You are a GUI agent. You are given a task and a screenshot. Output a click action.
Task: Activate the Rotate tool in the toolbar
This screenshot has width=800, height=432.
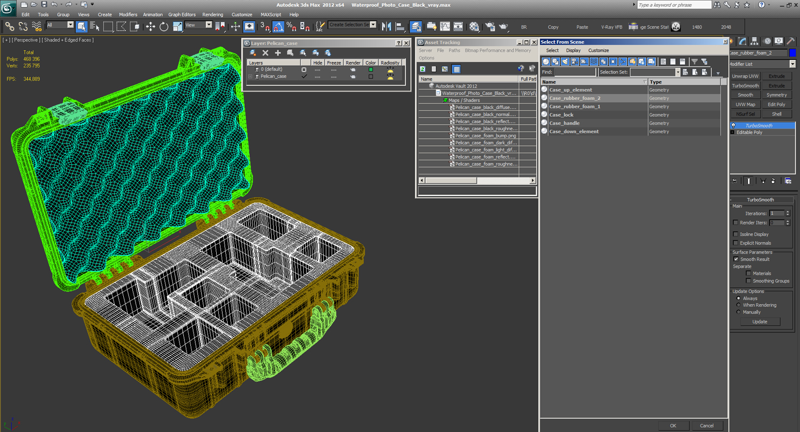164,26
